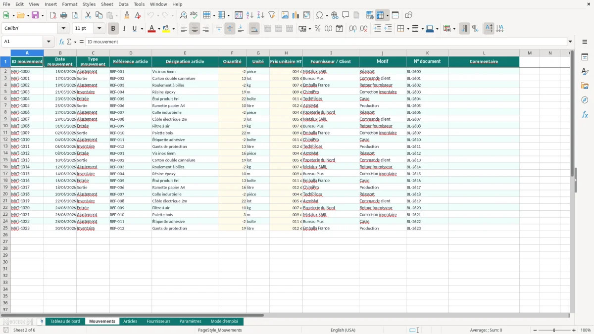This screenshot has height=334, width=594.
Task: Insert Comment icon
Action: (x=346, y=15)
